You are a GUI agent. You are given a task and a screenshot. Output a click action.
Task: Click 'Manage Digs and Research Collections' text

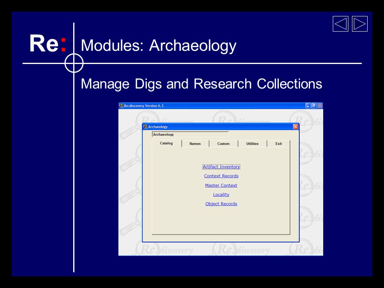[201, 84]
